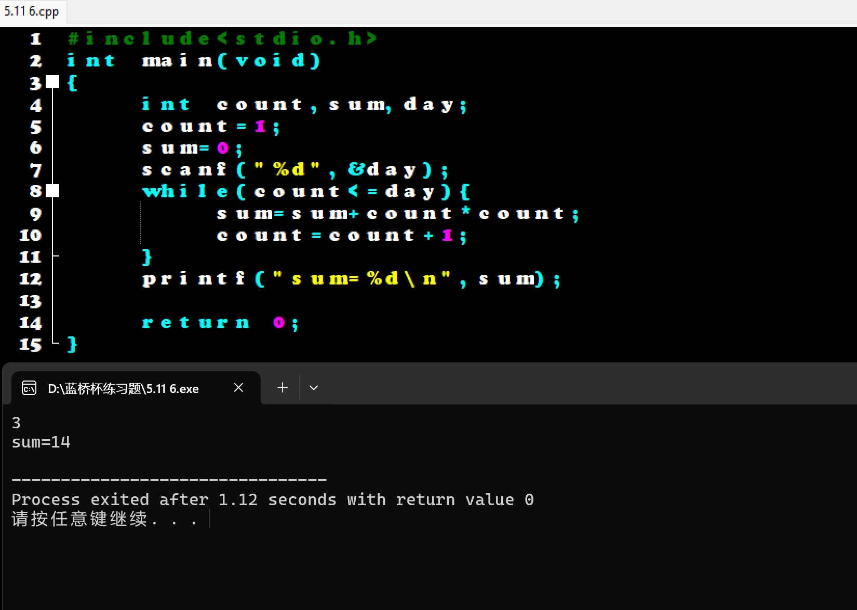Click gutter line number 1
The height and width of the screenshot is (610, 857).
pyautogui.click(x=35, y=39)
